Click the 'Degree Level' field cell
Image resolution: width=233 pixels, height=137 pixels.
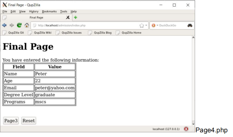point(19,95)
